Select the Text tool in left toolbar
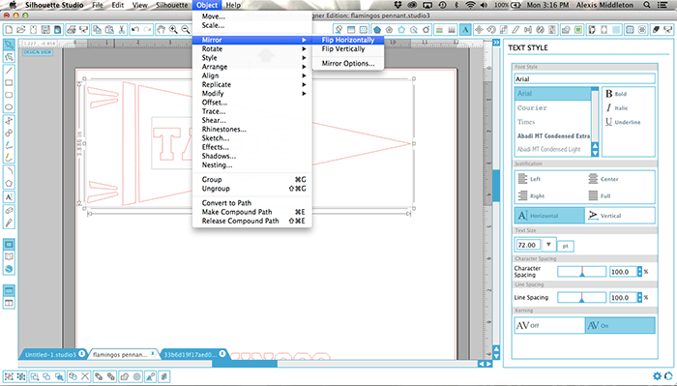 coord(9,197)
